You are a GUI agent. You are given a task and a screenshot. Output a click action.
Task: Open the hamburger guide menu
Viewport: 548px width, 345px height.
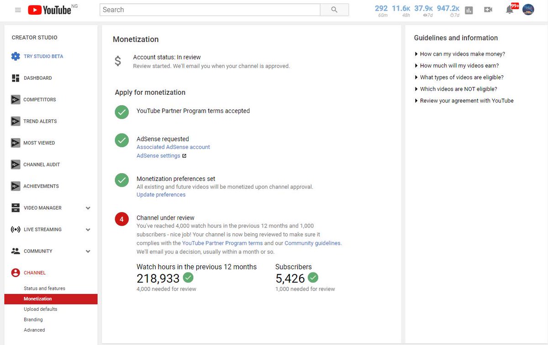click(18, 10)
